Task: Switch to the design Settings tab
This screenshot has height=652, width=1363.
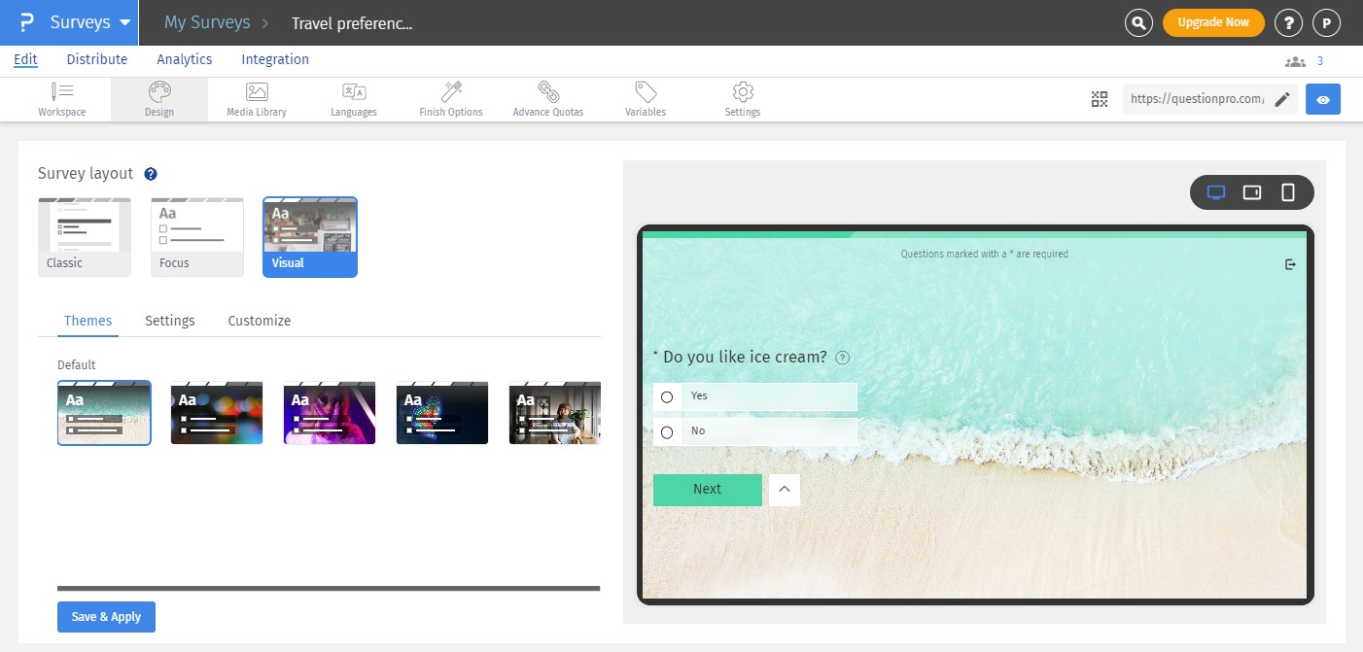Action: click(170, 321)
